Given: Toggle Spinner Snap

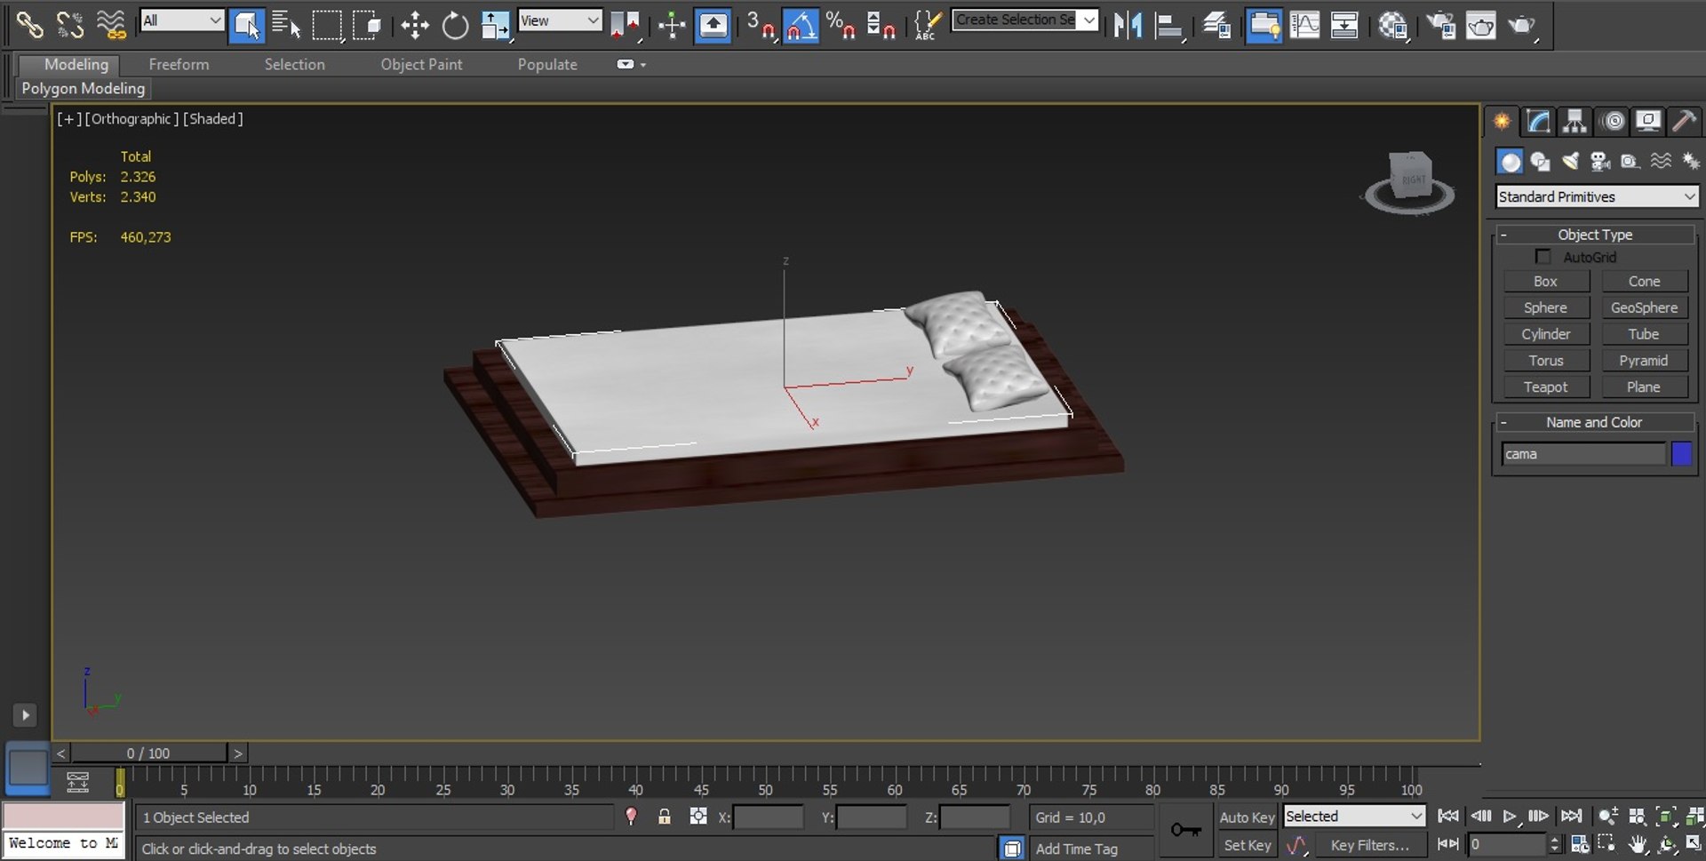Looking at the screenshot, I should (x=881, y=25).
